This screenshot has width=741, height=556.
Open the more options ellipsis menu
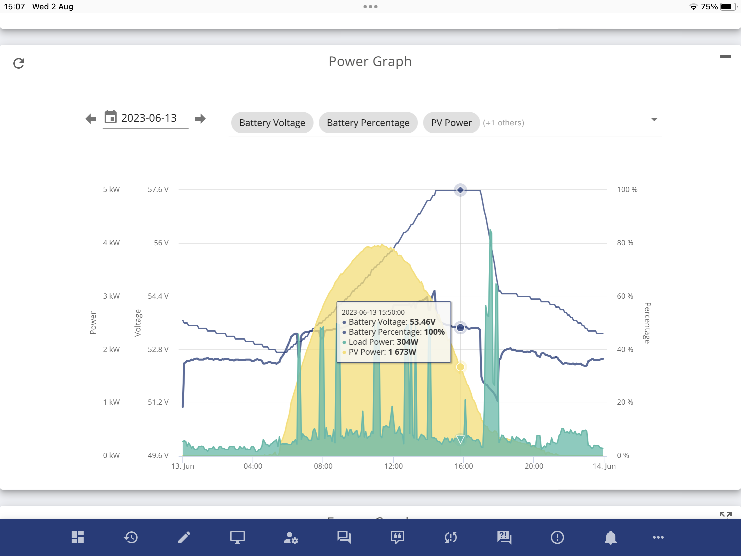(x=658, y=538)
